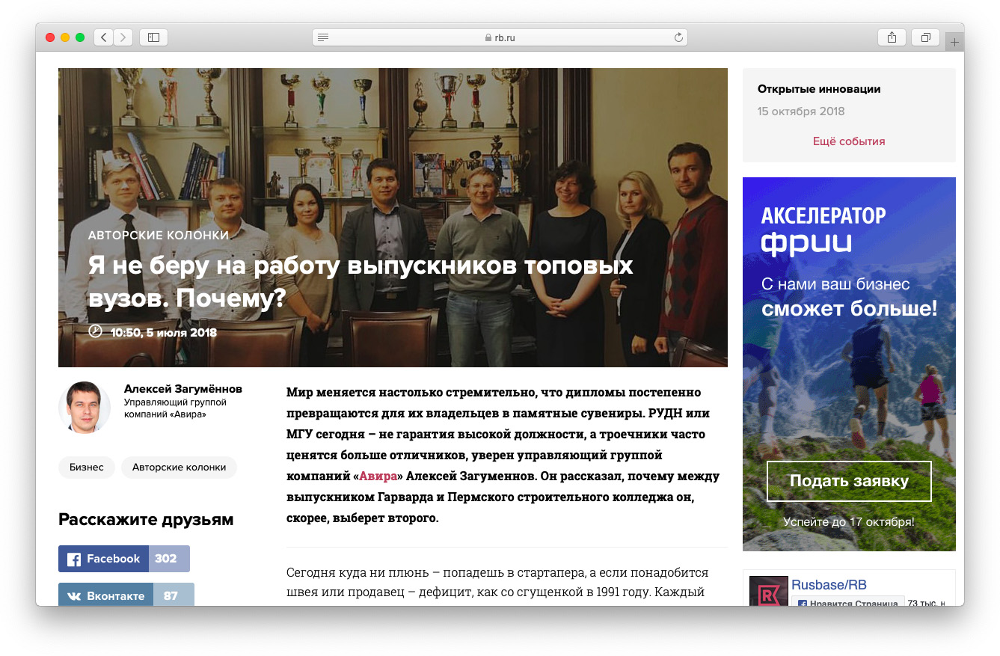Go back with Safari's back arrow
The image size is (1000, 656).
(x=103, y=37)
